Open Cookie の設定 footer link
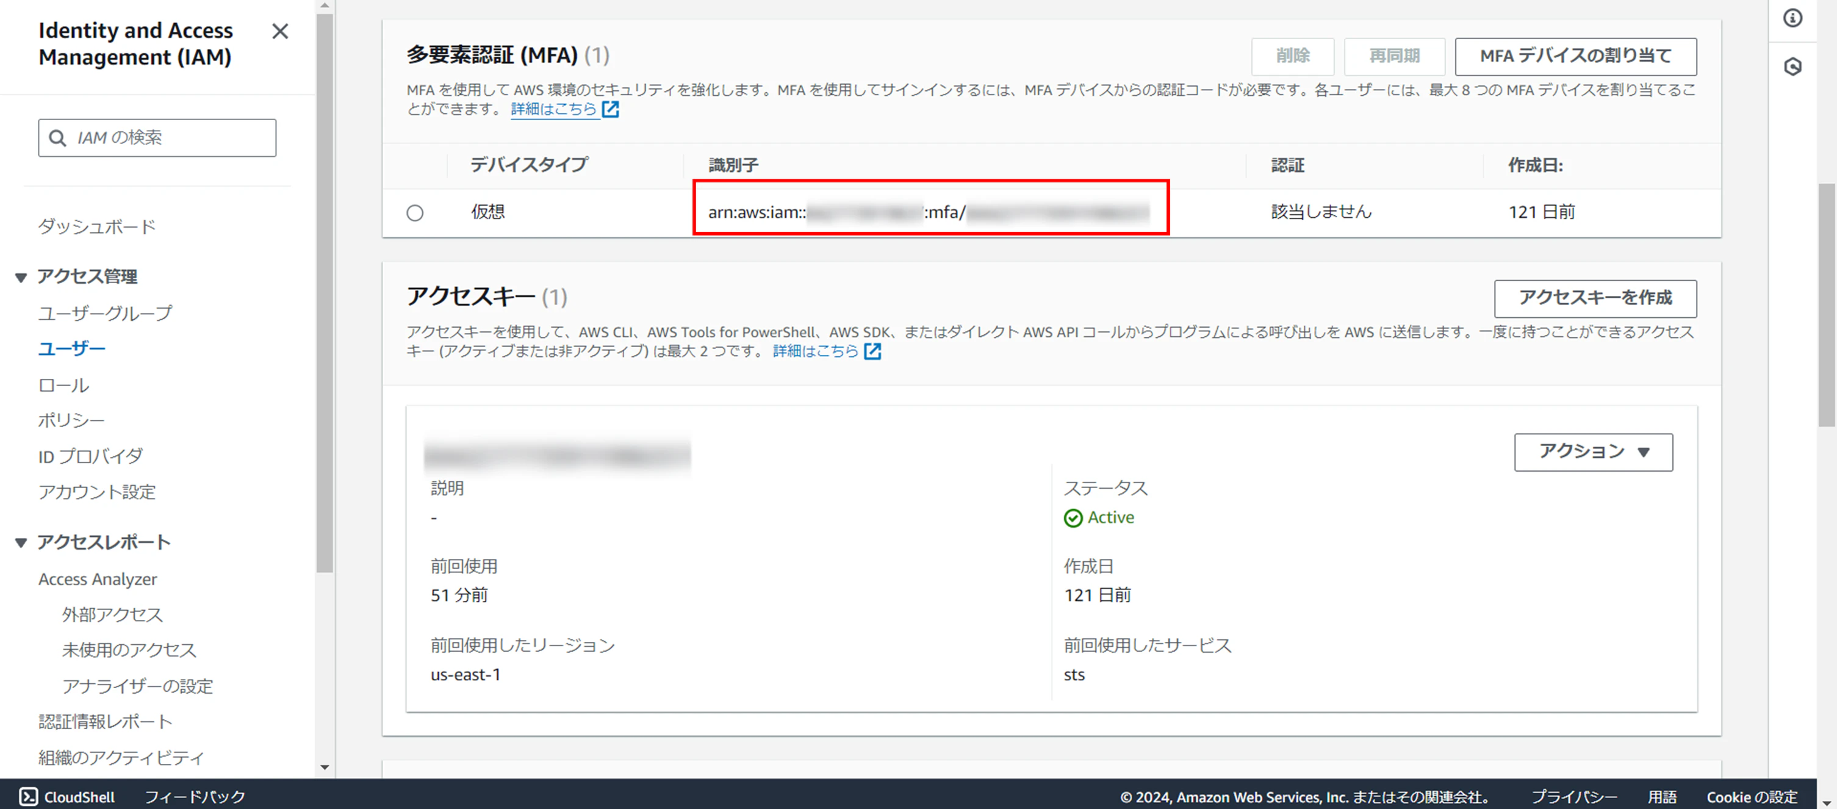1837x809 pixels. point(1752,796)
